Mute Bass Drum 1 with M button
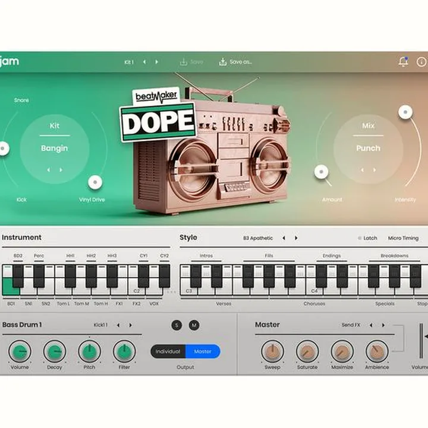This screenshot has width=428, height=428. coord(194,325)
